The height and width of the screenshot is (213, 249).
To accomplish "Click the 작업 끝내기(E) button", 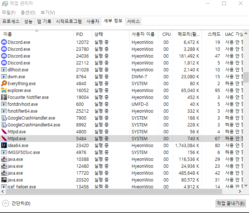I will [x=231, y=203].
